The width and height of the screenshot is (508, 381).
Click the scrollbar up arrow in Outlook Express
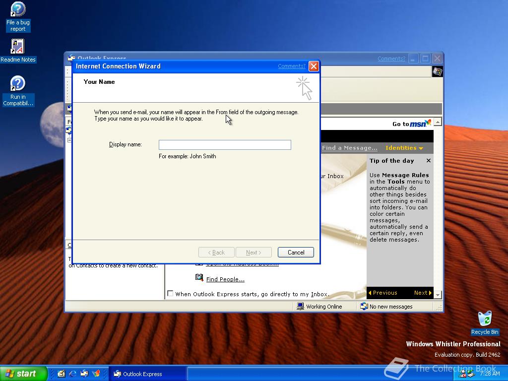(438, 122)
